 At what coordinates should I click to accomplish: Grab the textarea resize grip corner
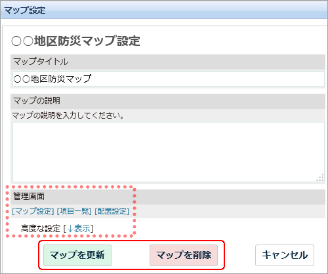[x=320, y=178]
